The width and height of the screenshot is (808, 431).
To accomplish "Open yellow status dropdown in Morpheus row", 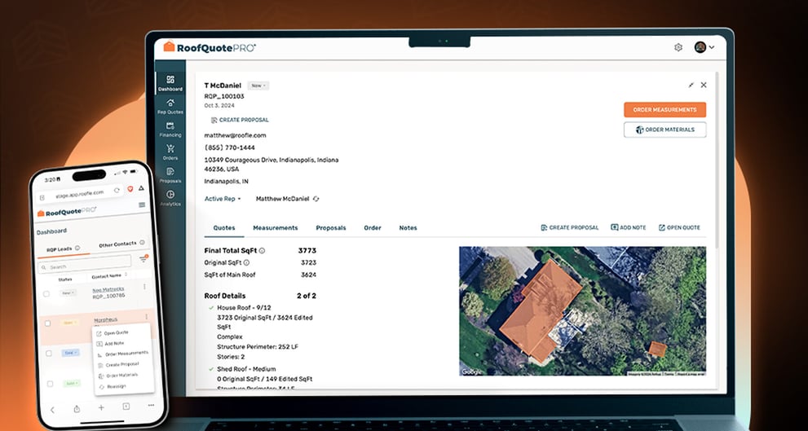I will [69, 323].
